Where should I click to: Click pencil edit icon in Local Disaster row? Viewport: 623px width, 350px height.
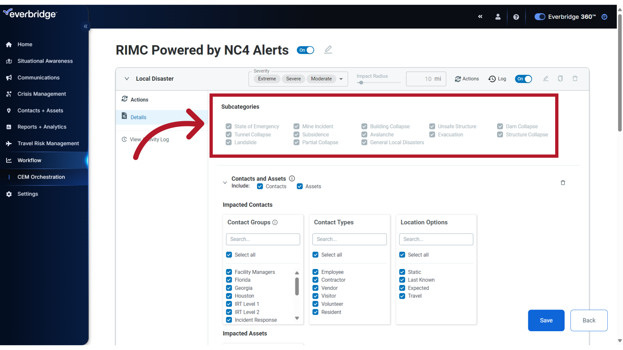(x=545, y=79)
